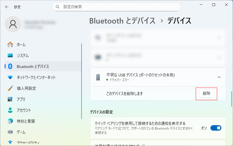
Task: Click the back arrow button
Action: (7, 7)
